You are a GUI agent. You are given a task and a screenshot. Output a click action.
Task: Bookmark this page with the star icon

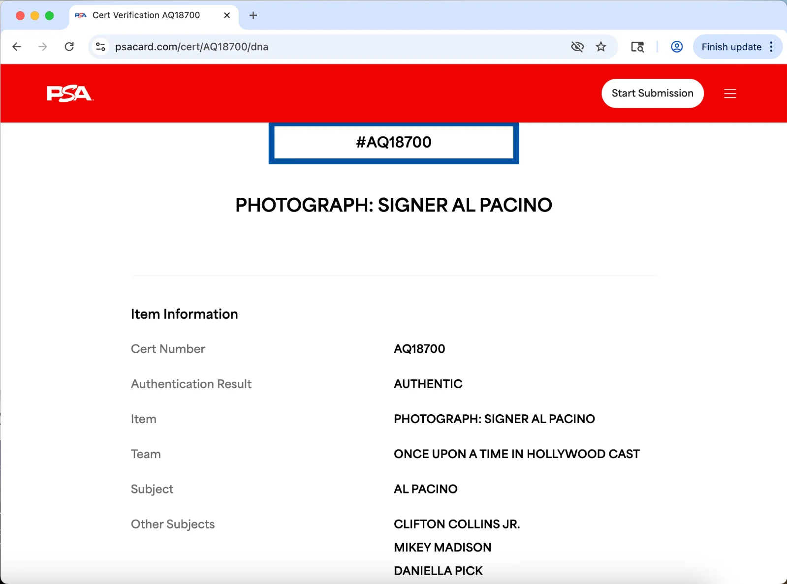pos(601,47)
